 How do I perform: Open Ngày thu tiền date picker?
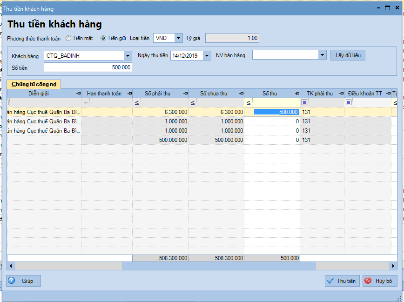coord(207,56)
